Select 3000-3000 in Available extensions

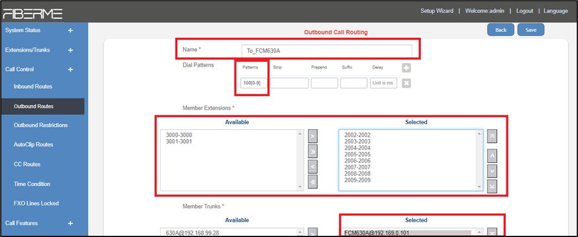pos(179,135)
